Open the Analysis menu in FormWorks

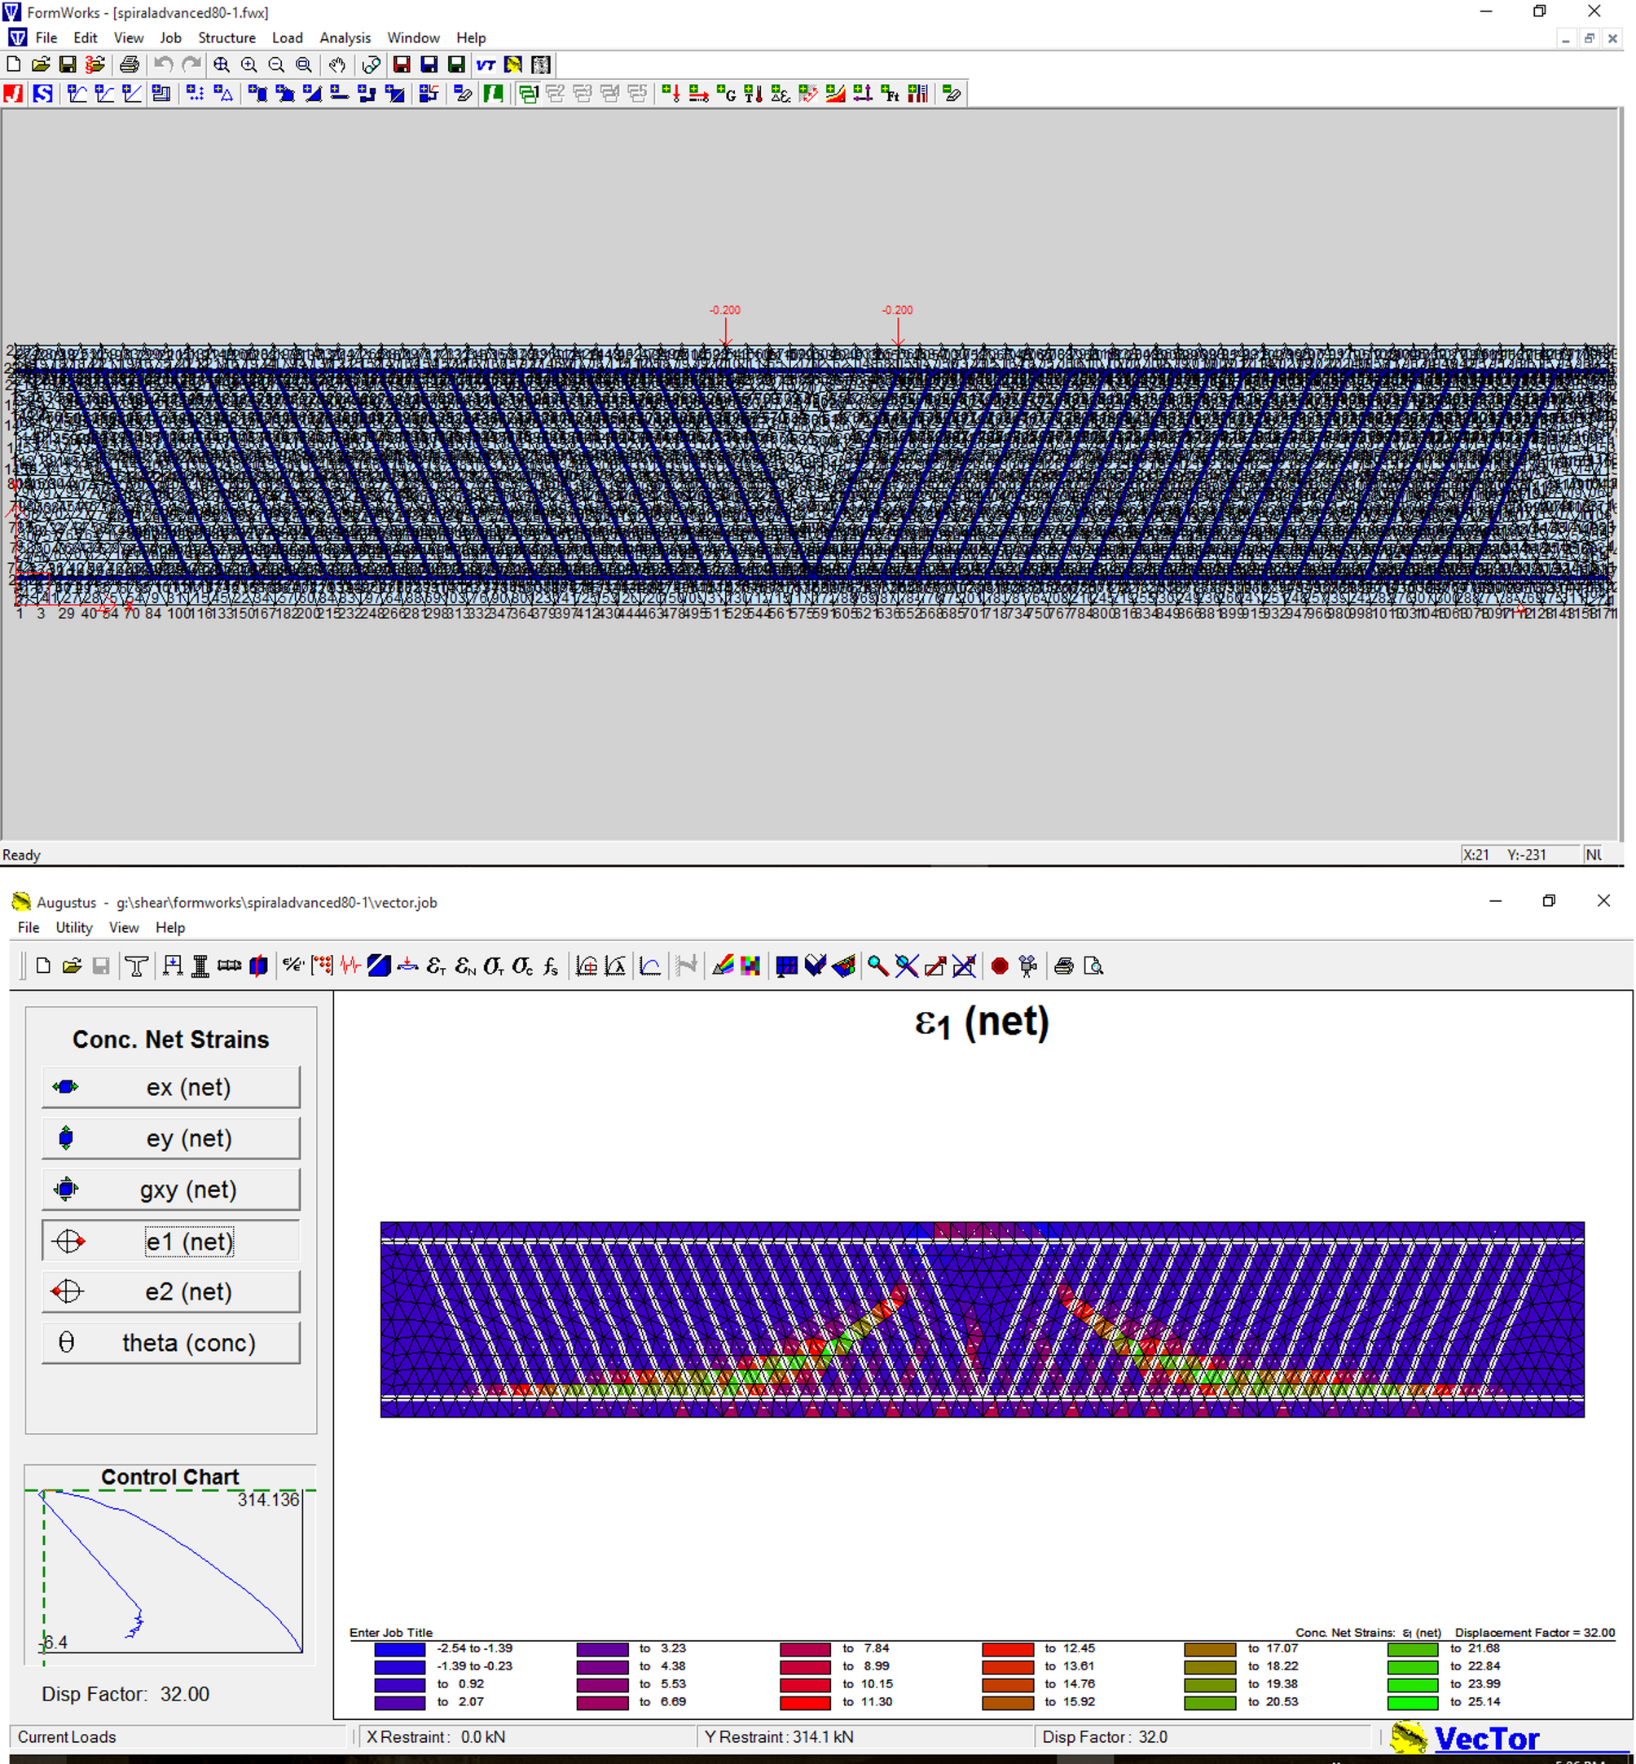point(345,37)
